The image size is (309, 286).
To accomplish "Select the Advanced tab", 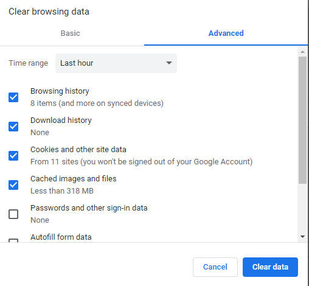I will point(226,33).
